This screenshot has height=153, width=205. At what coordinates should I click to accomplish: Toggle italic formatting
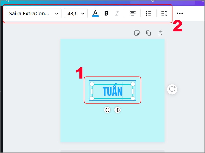coord(117,13)
